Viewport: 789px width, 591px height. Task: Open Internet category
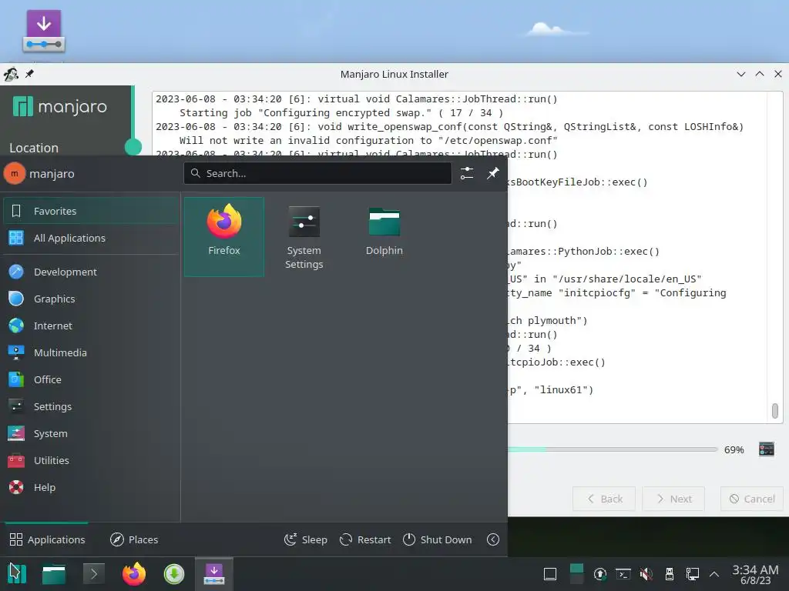(x=91, y=326)
